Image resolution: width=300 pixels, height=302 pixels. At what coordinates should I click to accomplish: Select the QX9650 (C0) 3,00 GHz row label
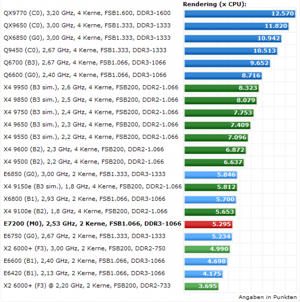coord(87,26)
